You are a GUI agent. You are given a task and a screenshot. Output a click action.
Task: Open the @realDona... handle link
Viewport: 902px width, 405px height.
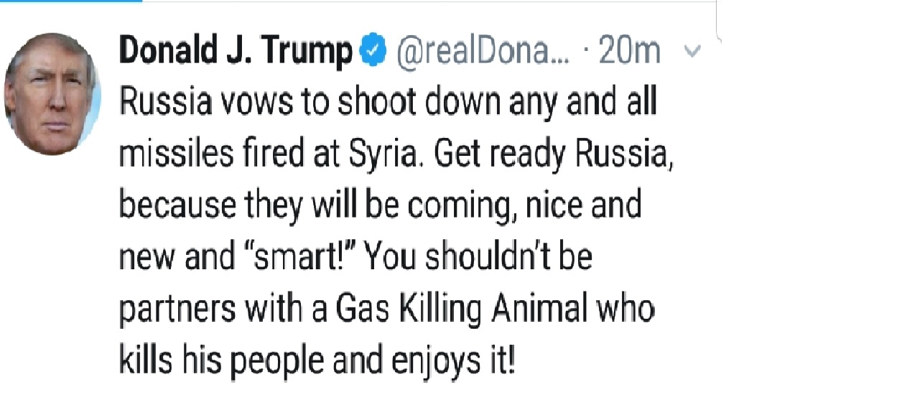pyautogui.click(x=483, y=52)
